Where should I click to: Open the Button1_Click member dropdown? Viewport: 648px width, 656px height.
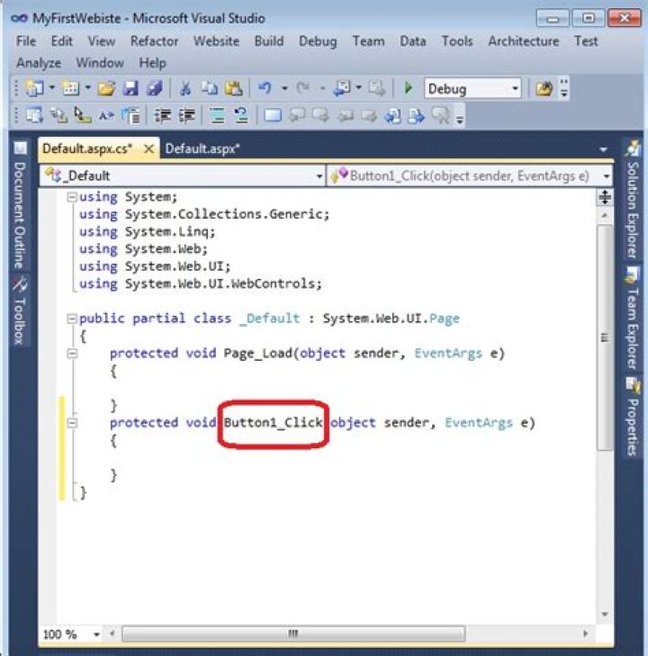click(x=470, y=175)
